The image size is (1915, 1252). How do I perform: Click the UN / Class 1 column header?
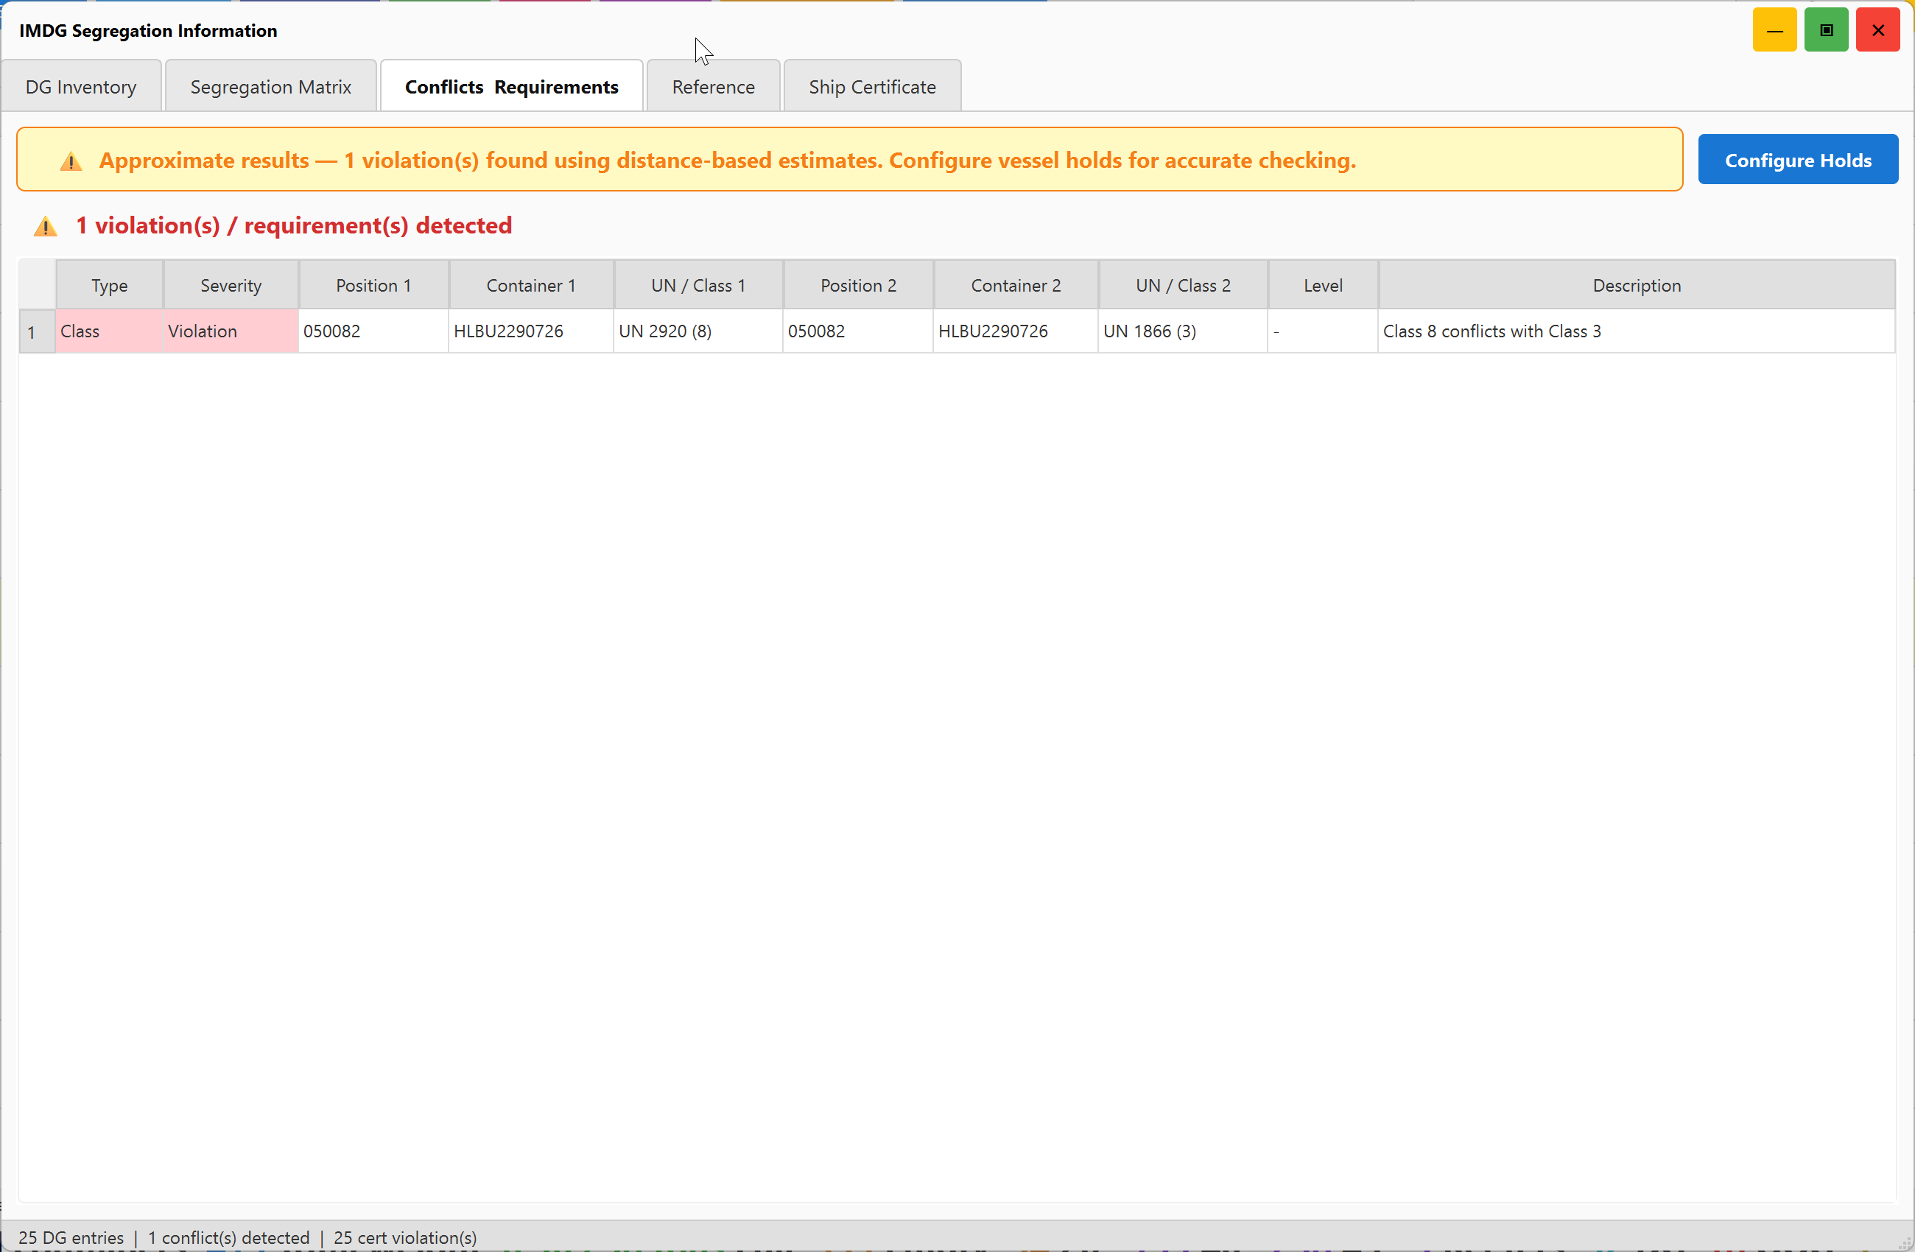tap(698, 285)
